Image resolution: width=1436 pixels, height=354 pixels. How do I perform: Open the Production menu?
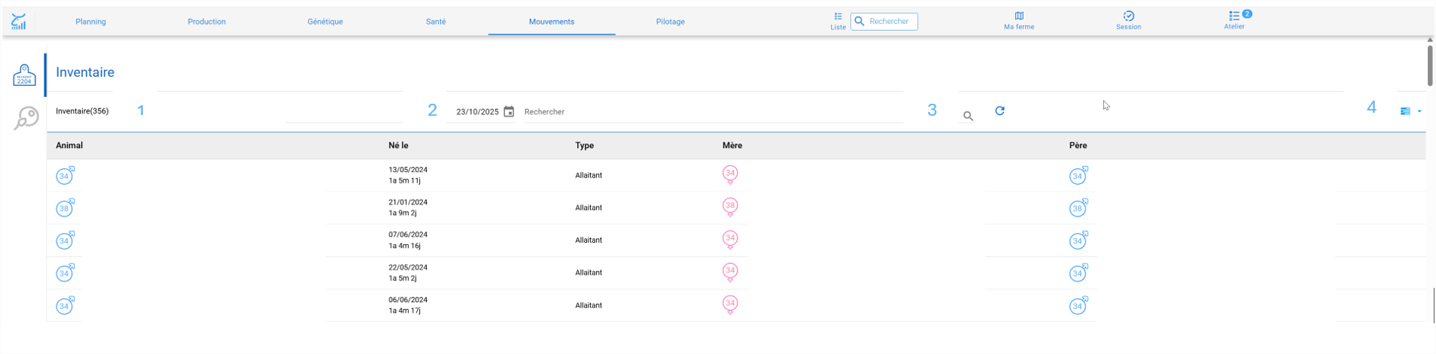click(x=207, y=22)
